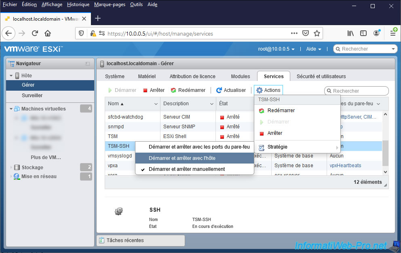
Task: Open the Description column dropdown chevron
Action: 212,104
